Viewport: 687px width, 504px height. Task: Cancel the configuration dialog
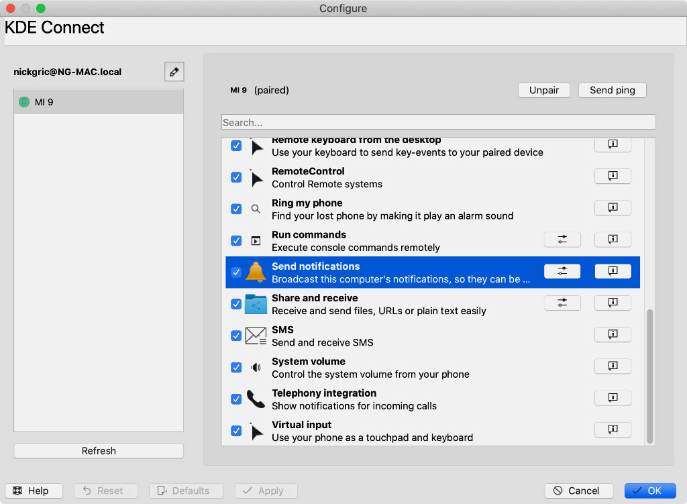(x=579, y=491)
